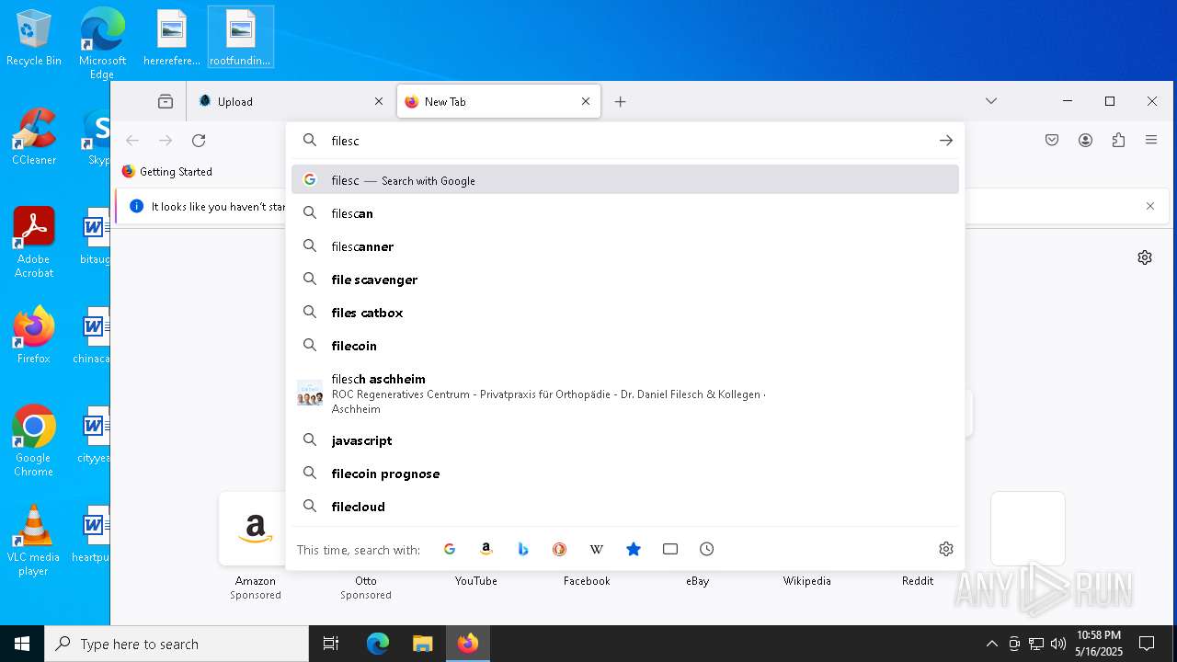Screen dimensions: 1177x662
Task: Click the Amazon search engine shortcut icon
Action: (486, 549)
